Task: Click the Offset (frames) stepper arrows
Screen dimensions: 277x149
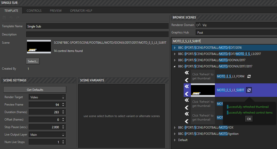Action: click(x=63, y=120)
